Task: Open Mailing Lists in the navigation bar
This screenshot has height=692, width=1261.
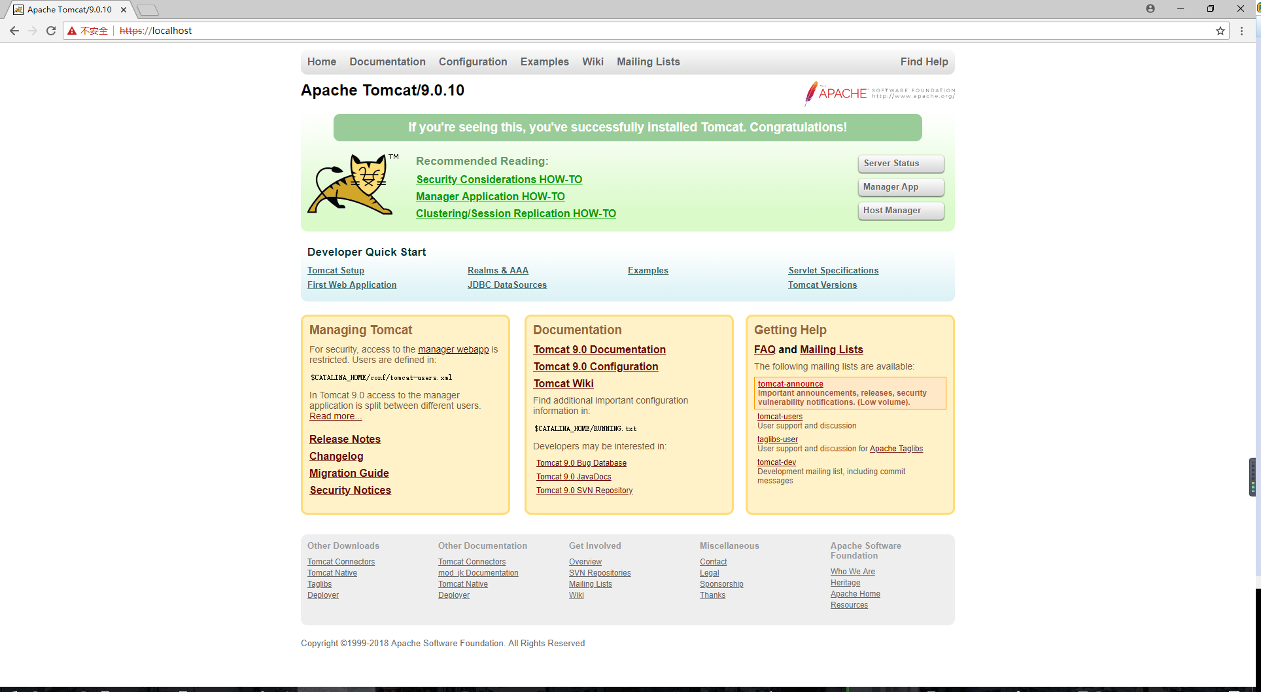Action: coord(648,61)
